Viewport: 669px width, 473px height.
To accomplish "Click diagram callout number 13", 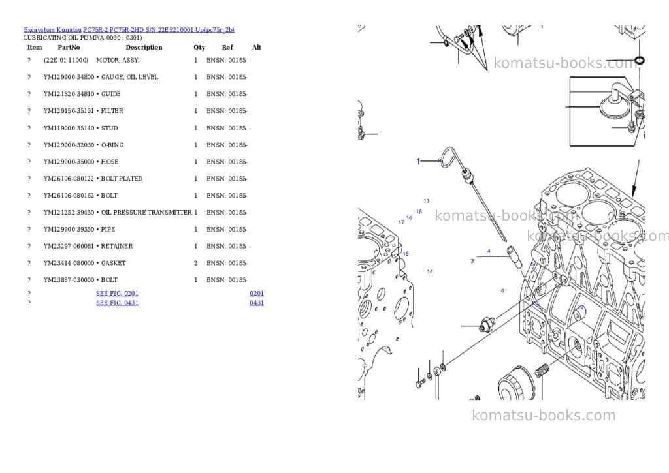I will pyautogui.click(x=427, y=201).
